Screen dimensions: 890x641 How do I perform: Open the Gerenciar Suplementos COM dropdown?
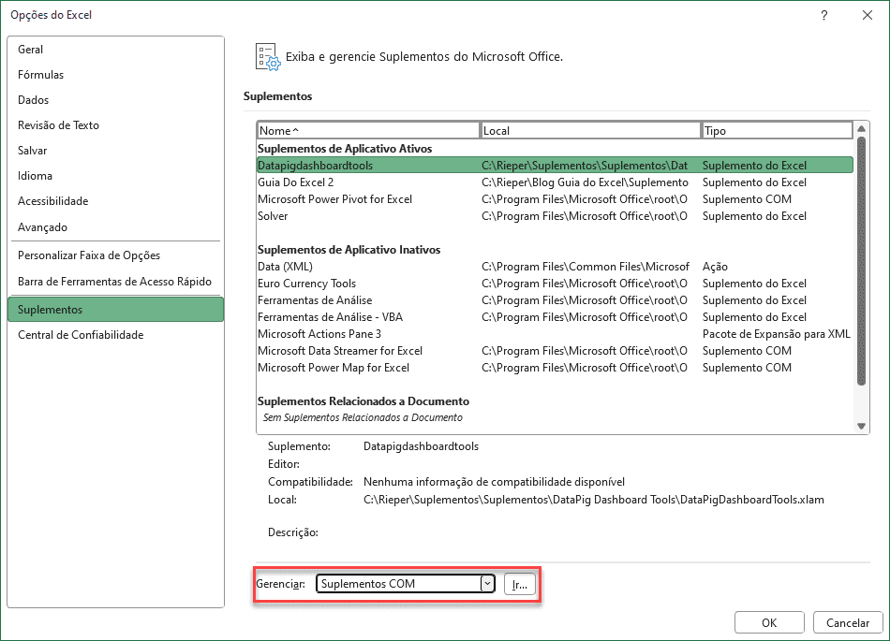pyautogui.click(x=406, y=584)
